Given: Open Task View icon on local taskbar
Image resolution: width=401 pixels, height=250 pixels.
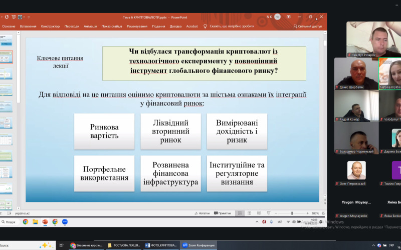Looking at the screenshot, I should [61, 245].
